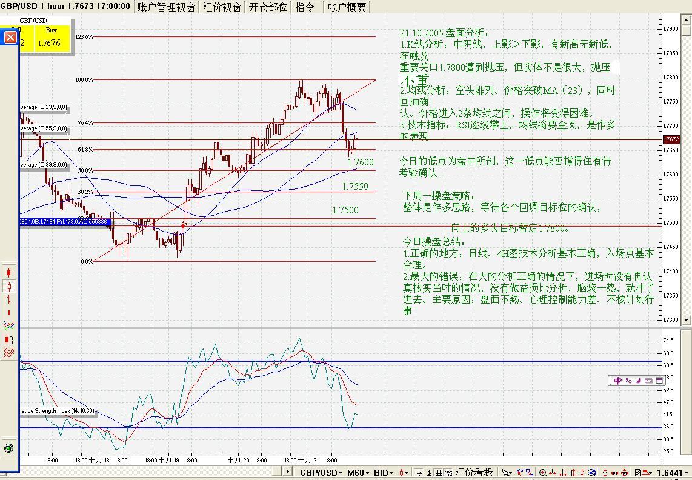Click the bar chart style icon in sidebar
692x480 pixels.
pyautogui.click(x=9, y=299)
